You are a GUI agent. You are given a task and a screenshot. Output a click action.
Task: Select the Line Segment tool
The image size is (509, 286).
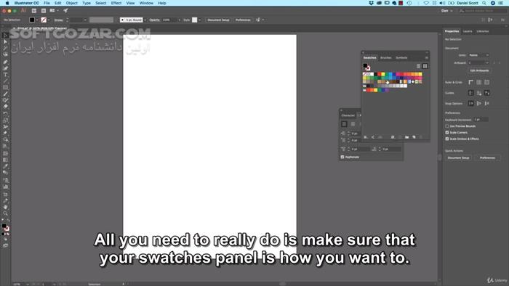[x=5, y=81]
